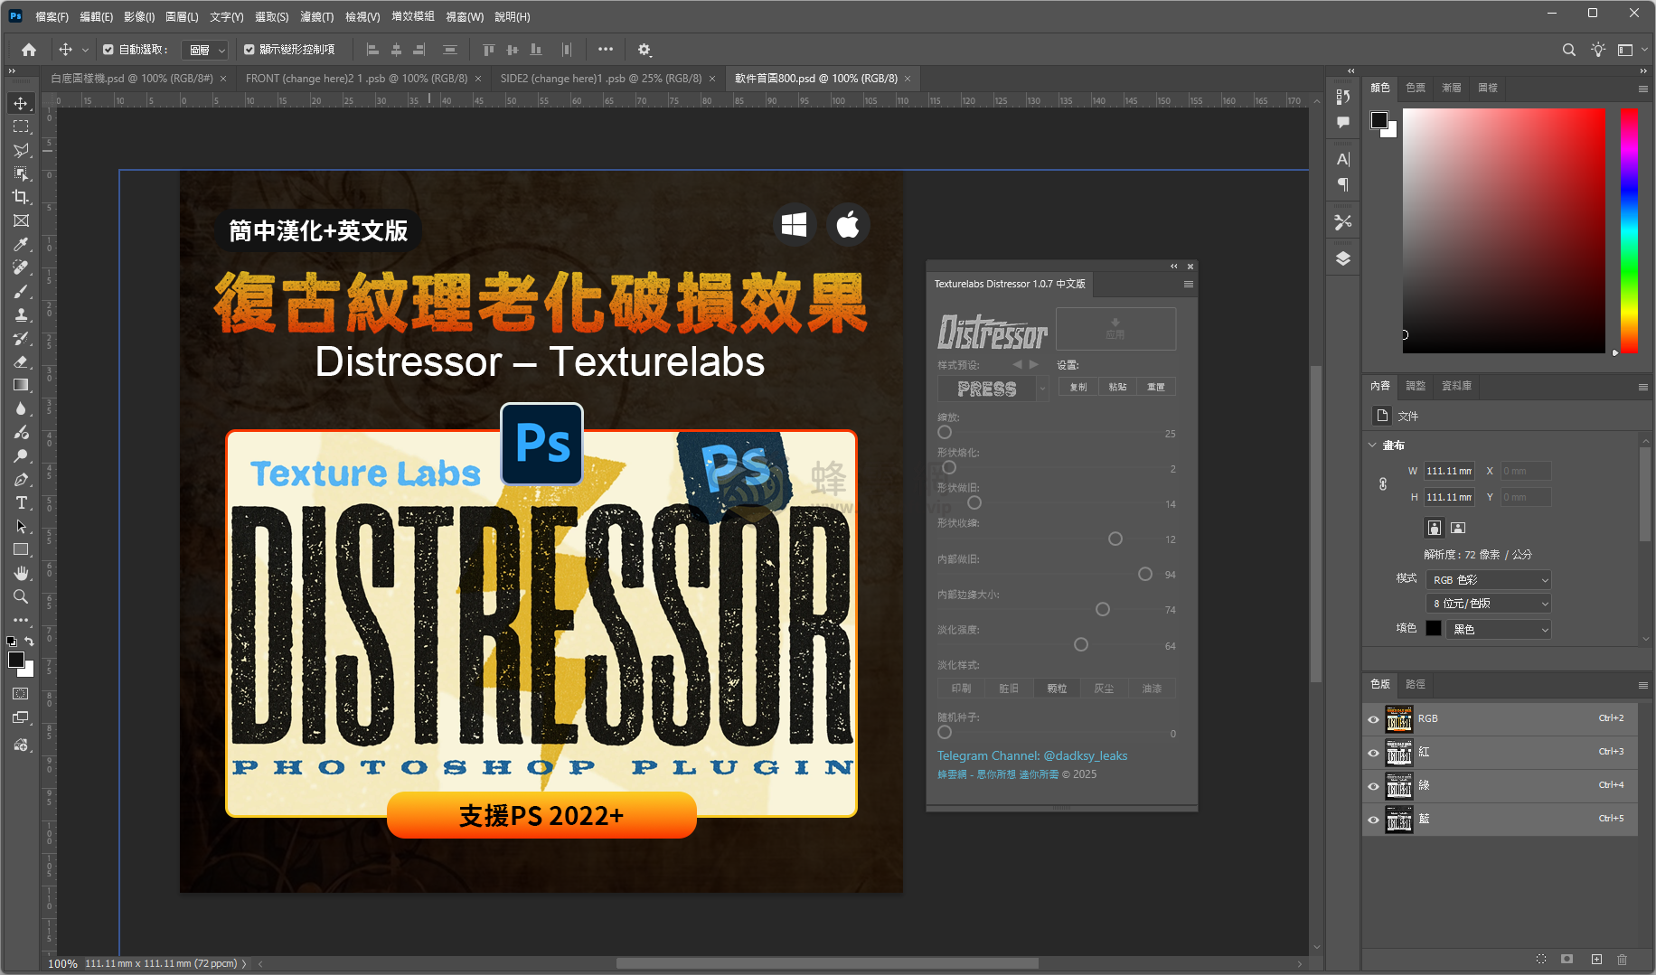
Task: Switch to the Paths (路徑) tab
Action: [1416, 684]
